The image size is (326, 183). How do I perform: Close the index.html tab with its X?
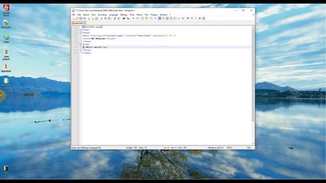84,23
